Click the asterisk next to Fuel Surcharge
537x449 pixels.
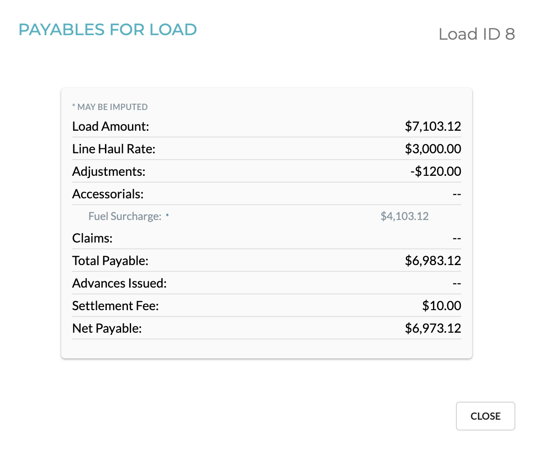tap(167, 215)
